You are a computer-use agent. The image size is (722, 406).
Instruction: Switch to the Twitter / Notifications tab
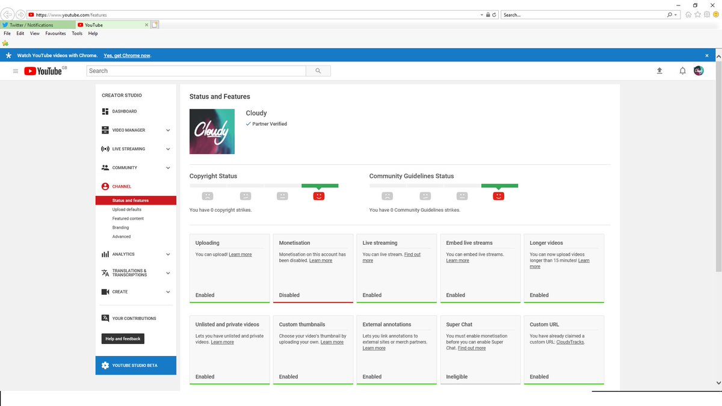(38, 25)
